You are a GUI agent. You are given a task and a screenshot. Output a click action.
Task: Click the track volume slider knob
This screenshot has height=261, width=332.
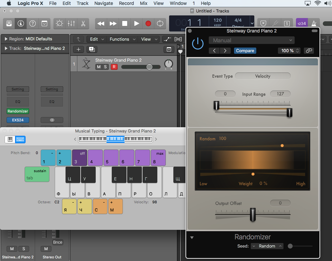pos(149,67)
